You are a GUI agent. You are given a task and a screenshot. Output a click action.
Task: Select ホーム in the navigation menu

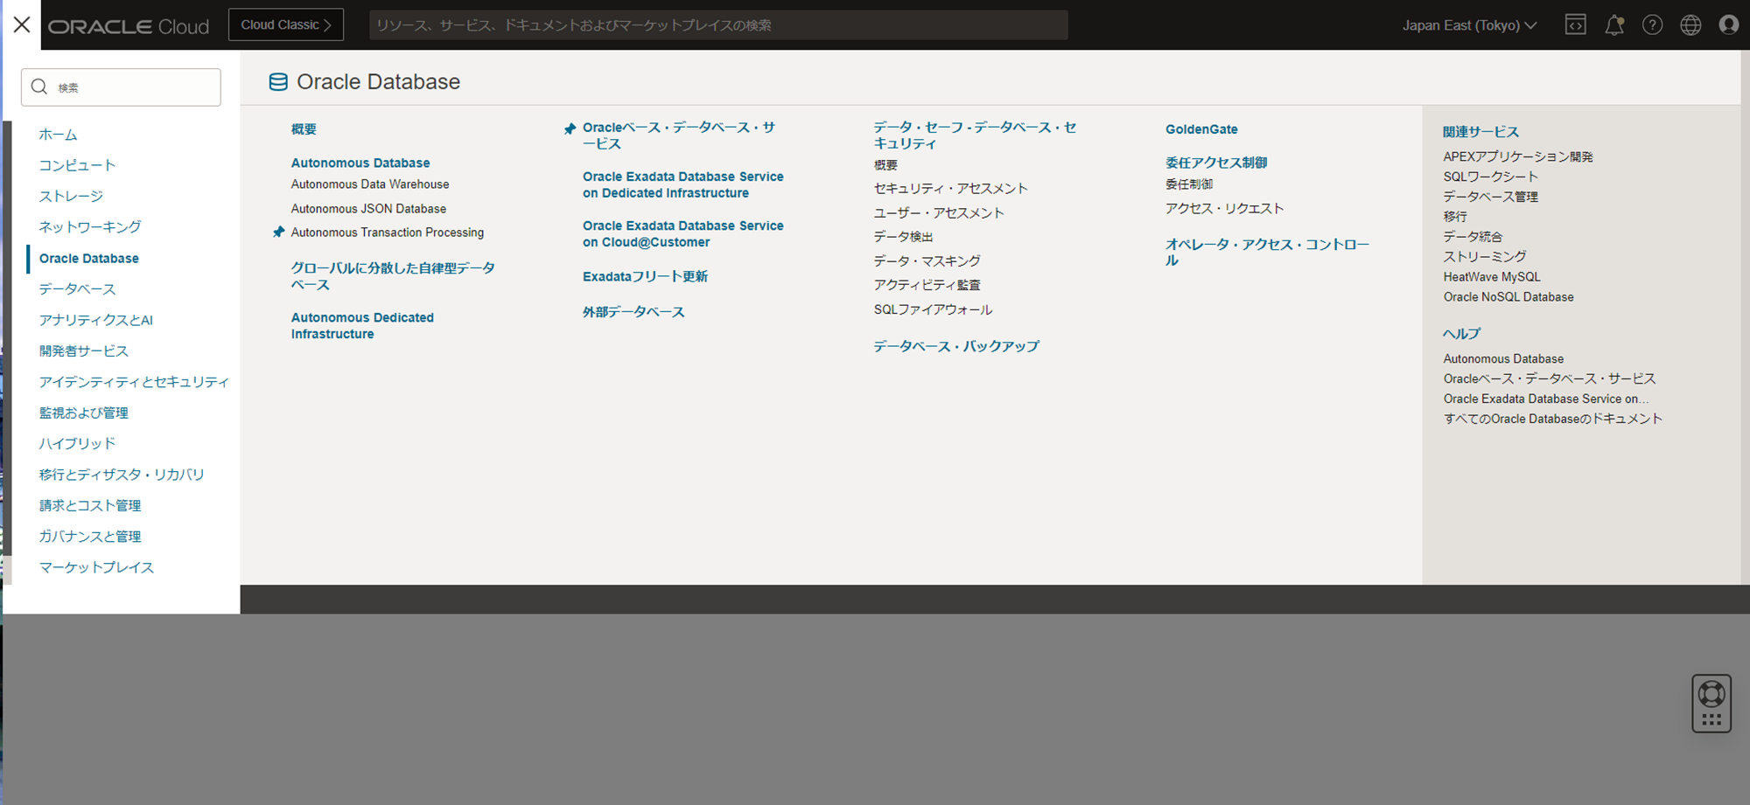pyautogui.click(x=58, y=135)
